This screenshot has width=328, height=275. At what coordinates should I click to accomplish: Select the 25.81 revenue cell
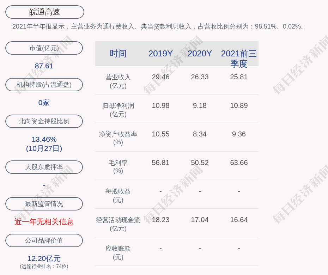pyautogui.click(x=239, y=77)
